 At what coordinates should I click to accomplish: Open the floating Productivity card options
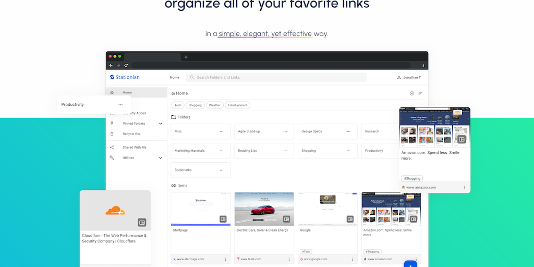coord(120,105)
